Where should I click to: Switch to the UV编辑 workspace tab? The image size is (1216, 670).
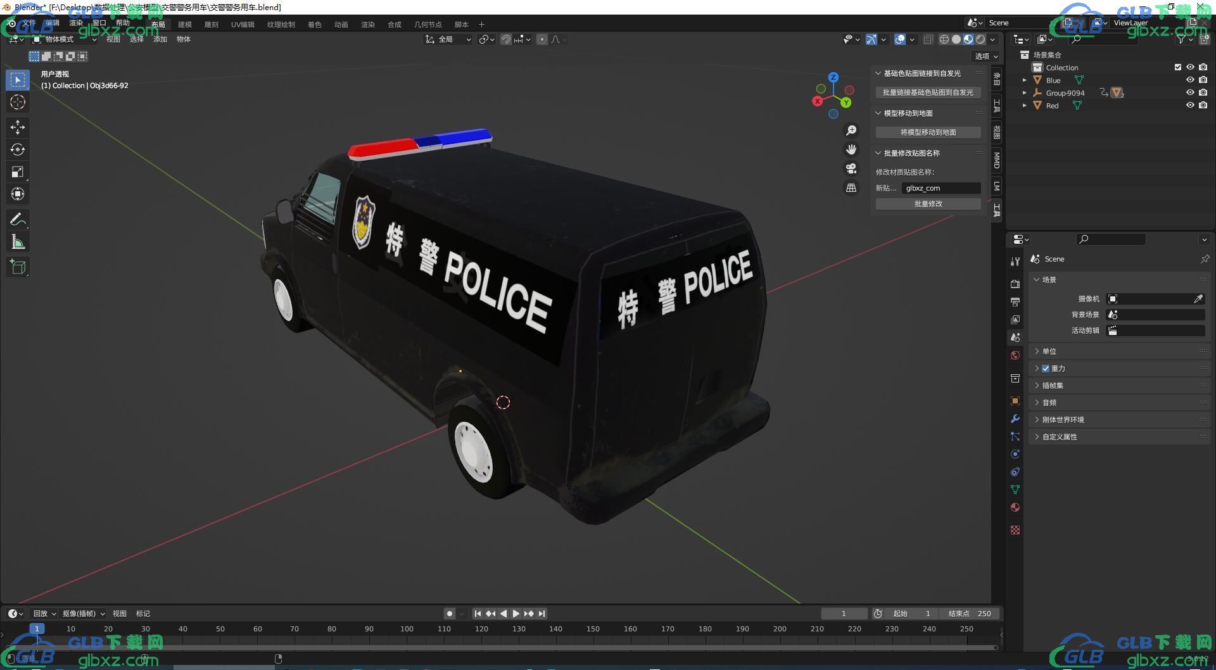pyautogui.click(x=243, y=25)
